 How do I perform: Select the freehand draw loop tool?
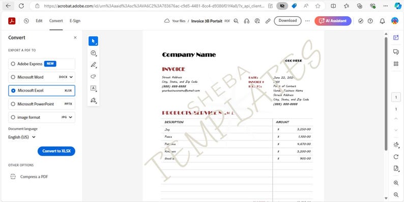click(93, 76)
